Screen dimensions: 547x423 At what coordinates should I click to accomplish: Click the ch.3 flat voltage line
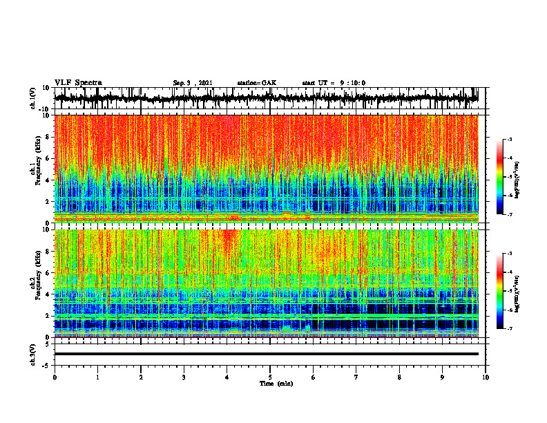tap(266, 354)
